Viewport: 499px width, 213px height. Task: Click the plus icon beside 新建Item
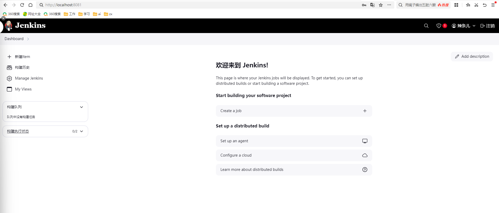click(x=9, y=57)
